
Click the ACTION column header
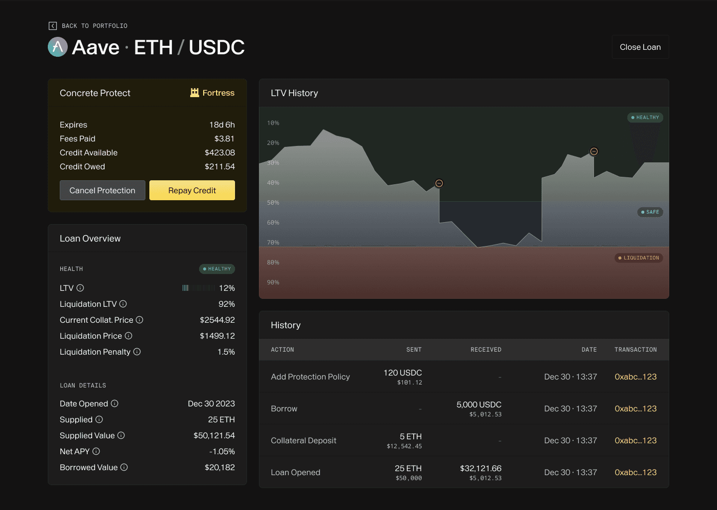point(282,350)
